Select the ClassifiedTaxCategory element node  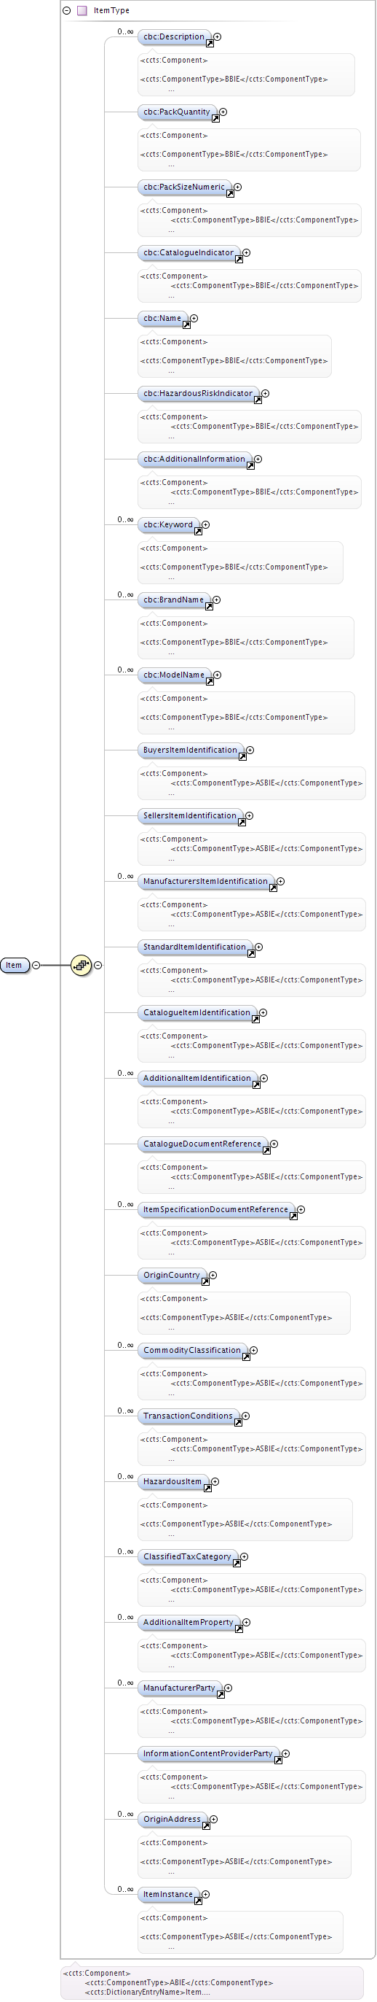tap(188, 1556)
